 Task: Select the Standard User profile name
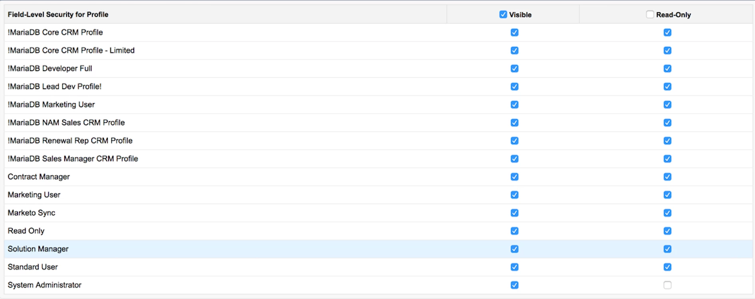pos(33,267)
